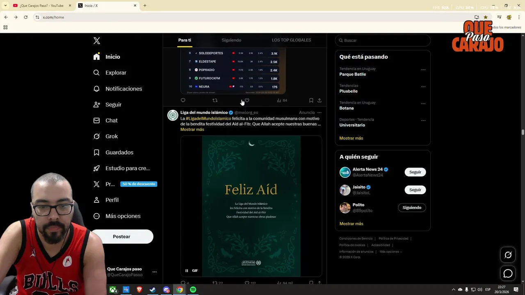This screenshot has height=295, width=525.
Task: Switch to ¿Que Carajos Paso? YouTube tab
Action: click(42, 6)
